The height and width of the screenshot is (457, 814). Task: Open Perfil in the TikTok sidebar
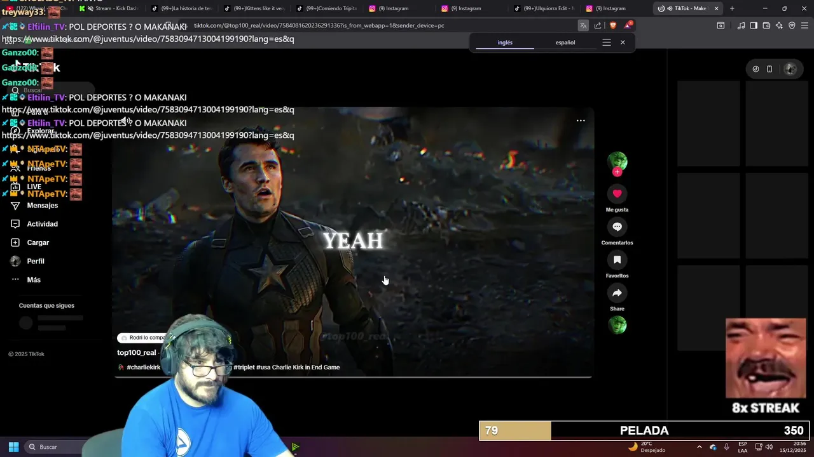(35, 261)
